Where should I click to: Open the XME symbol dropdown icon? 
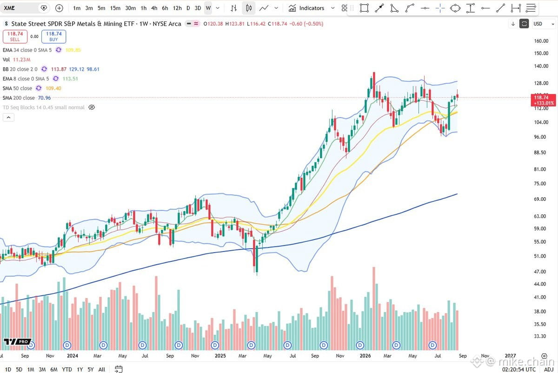click(x=44, y=8)
